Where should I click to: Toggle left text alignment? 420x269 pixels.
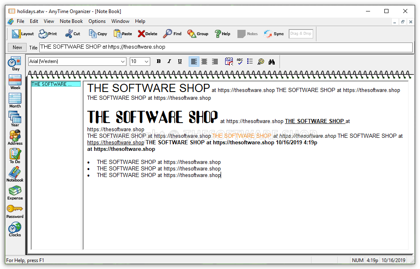194,61
